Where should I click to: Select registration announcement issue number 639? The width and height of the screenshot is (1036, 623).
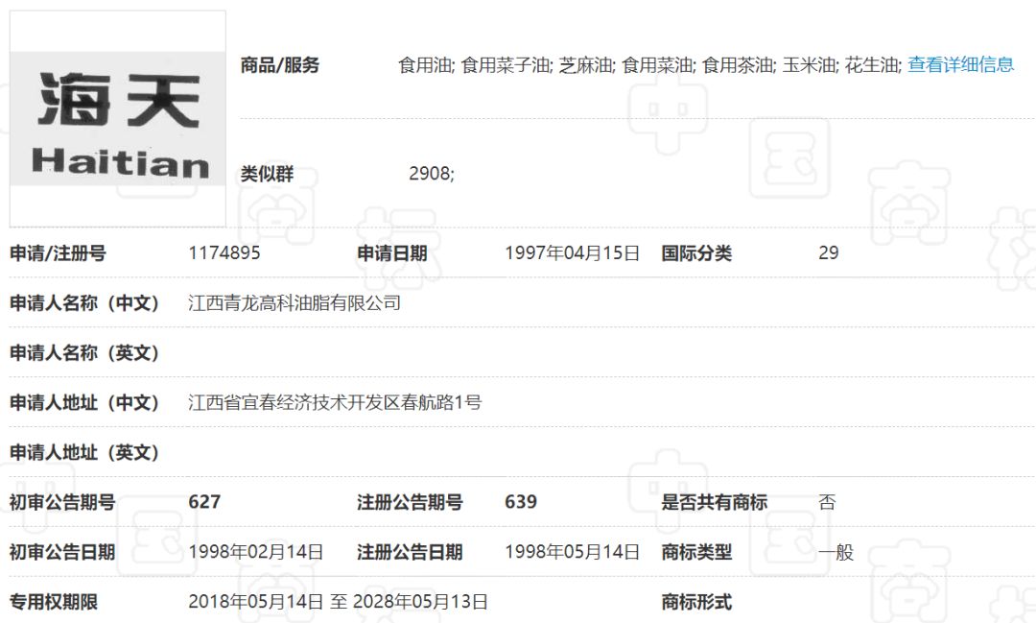click(521, 501)
